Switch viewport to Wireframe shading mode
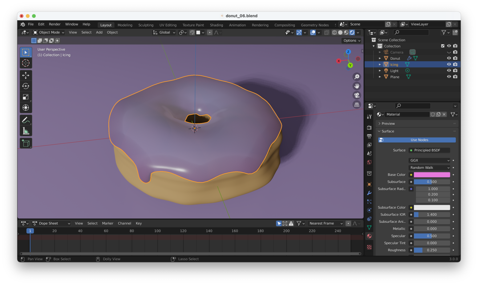Image resolution: width=478 pixels, height=285 pixels. pyautogui.click(x=334, y=32)
